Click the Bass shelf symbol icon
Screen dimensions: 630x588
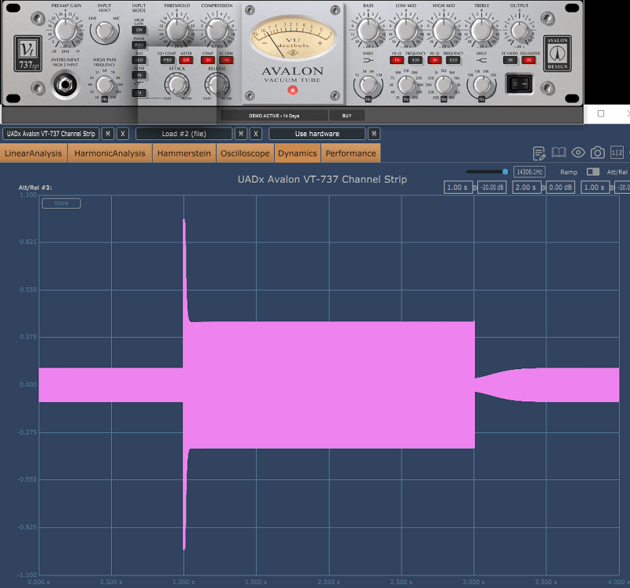click(x=368, y=61)
